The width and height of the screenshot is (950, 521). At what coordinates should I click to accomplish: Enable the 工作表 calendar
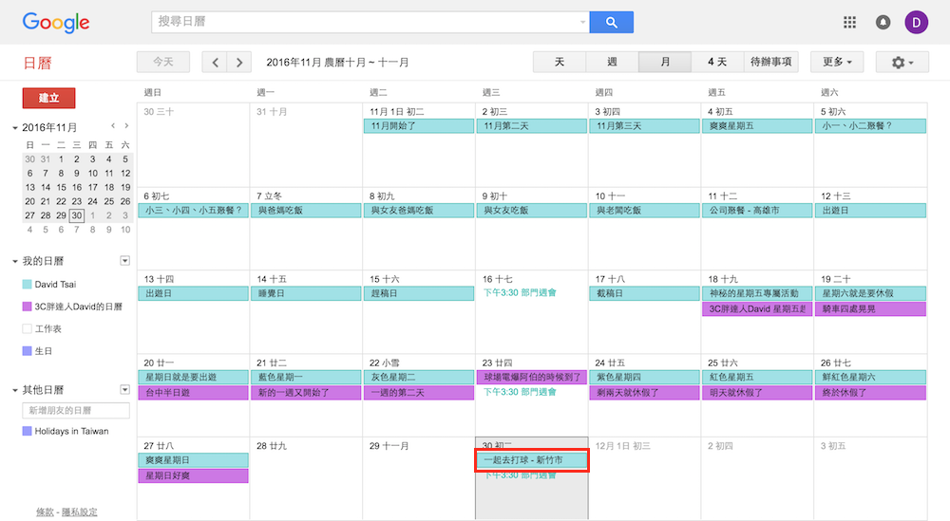click(27, 328)
